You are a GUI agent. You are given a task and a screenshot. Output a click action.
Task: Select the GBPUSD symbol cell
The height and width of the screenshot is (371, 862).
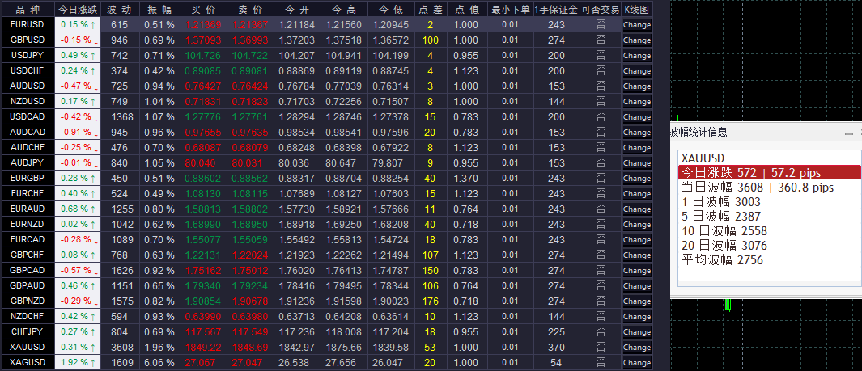tap(28, 40)
